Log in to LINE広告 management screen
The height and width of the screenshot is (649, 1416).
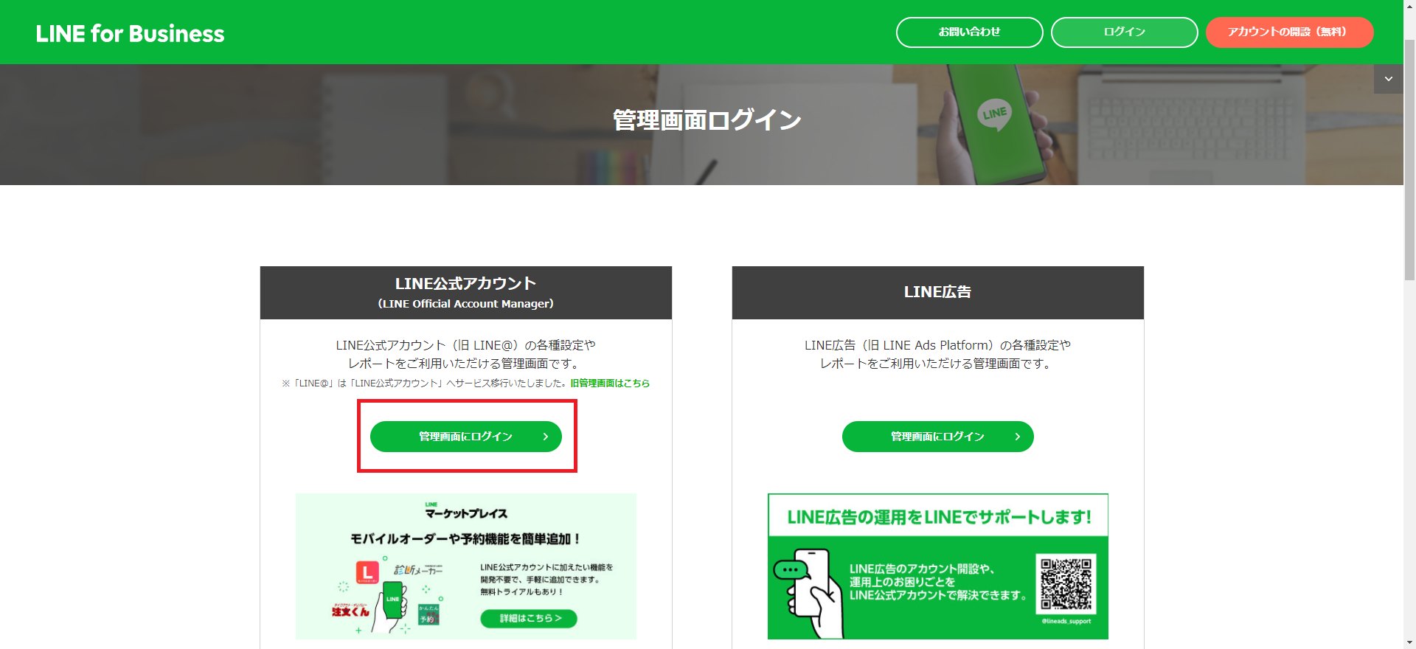click(x=937, y=437)
